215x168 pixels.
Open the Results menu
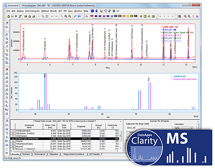coord(54,11)
